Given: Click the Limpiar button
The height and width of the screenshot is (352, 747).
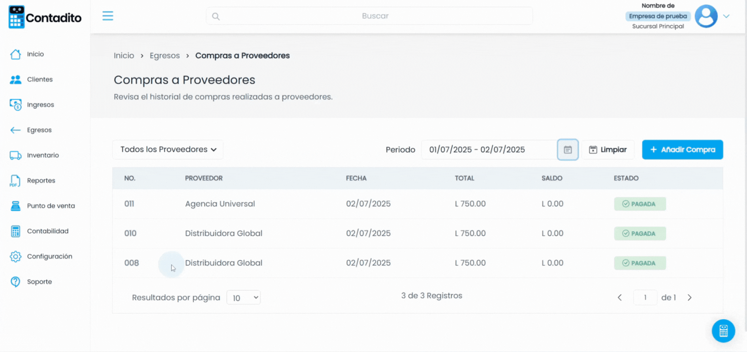Looking at the screenshot, I should pos(608,150).
